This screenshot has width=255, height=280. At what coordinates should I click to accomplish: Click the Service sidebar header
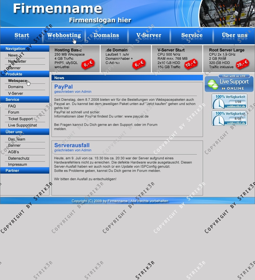[x=25, y=100]
